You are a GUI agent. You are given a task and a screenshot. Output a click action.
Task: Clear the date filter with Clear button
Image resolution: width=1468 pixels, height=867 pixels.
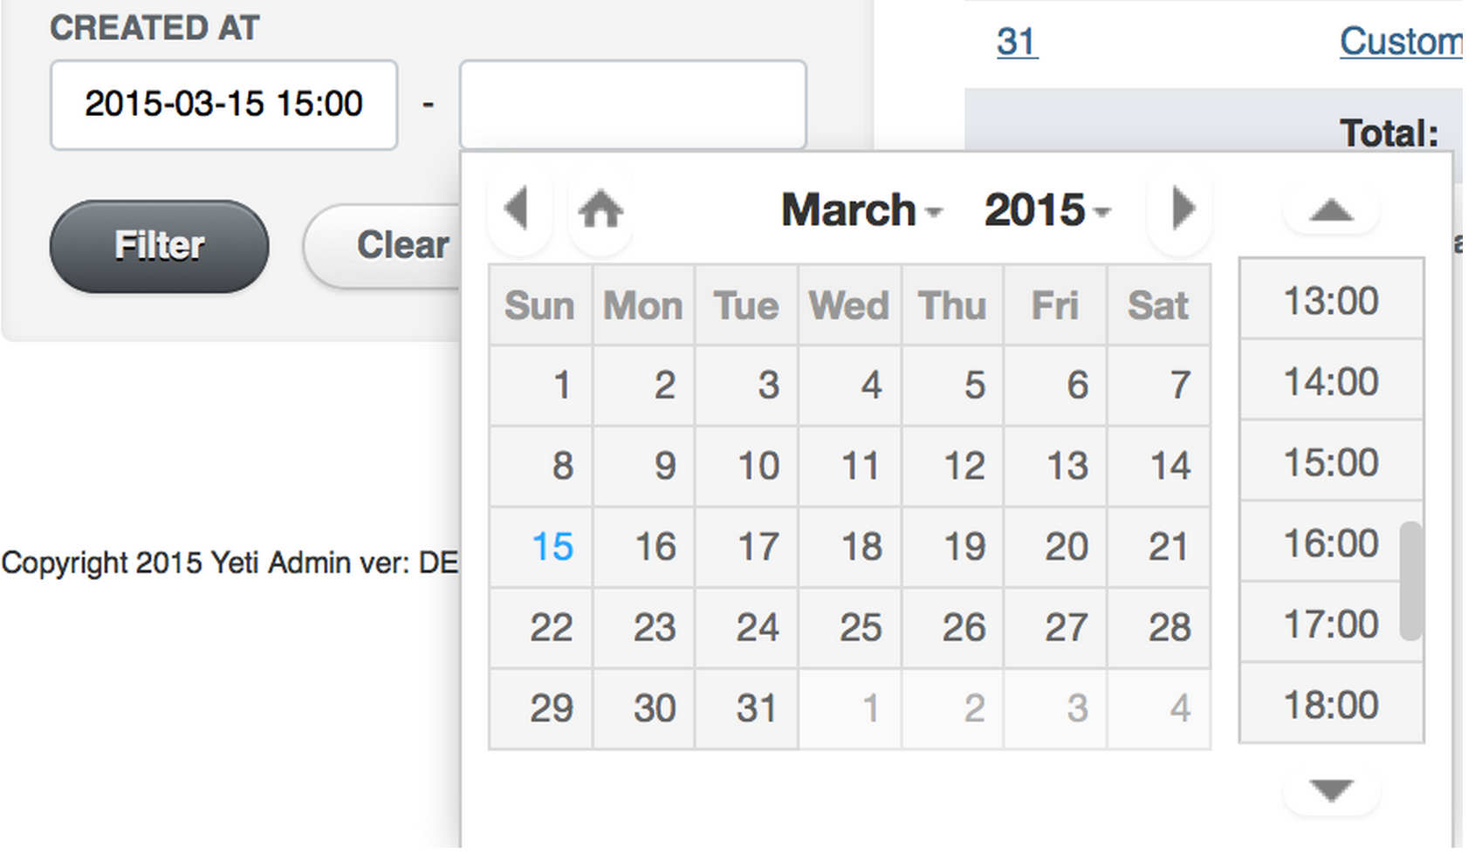[402, 245]
